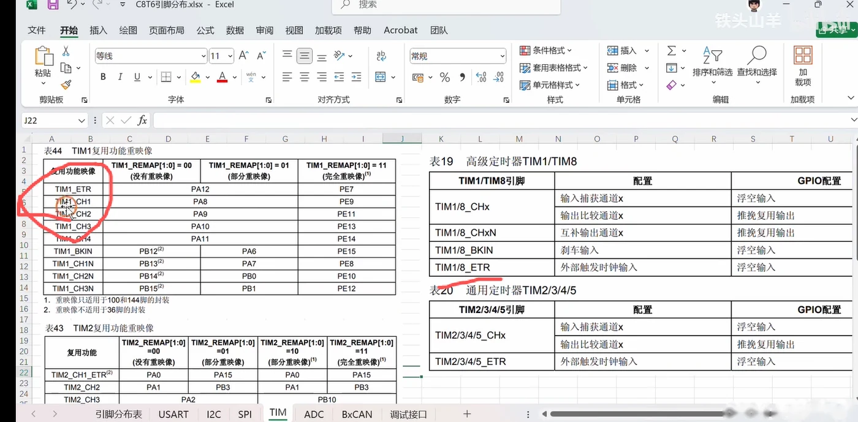Expand the Name Box dropdown beside J22
Viewport: 858px width, 422px height.
[82, 121]
